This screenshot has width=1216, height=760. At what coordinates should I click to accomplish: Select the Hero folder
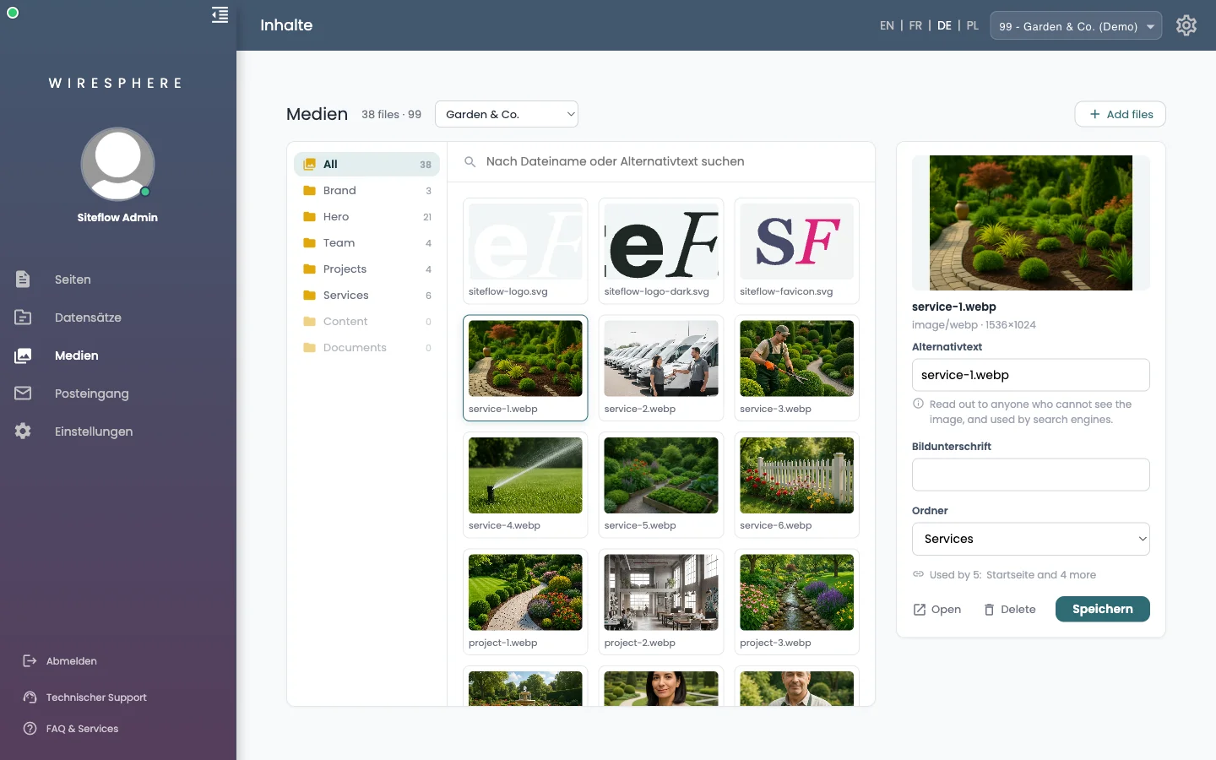[x=366, y=217]
